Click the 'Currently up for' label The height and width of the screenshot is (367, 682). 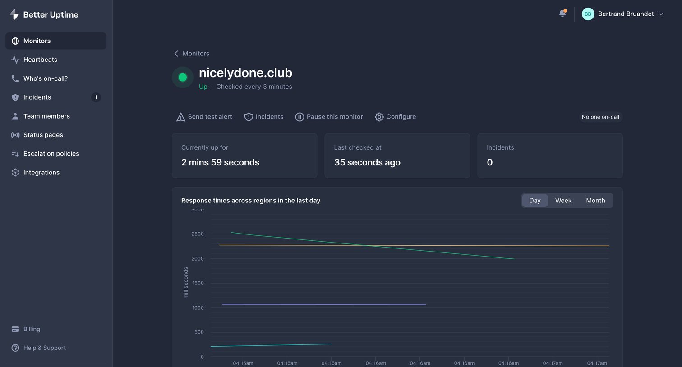[x=205, y=147]
